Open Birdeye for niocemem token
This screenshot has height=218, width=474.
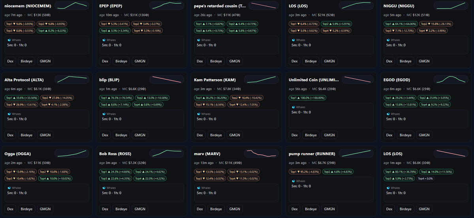[26, 61]
